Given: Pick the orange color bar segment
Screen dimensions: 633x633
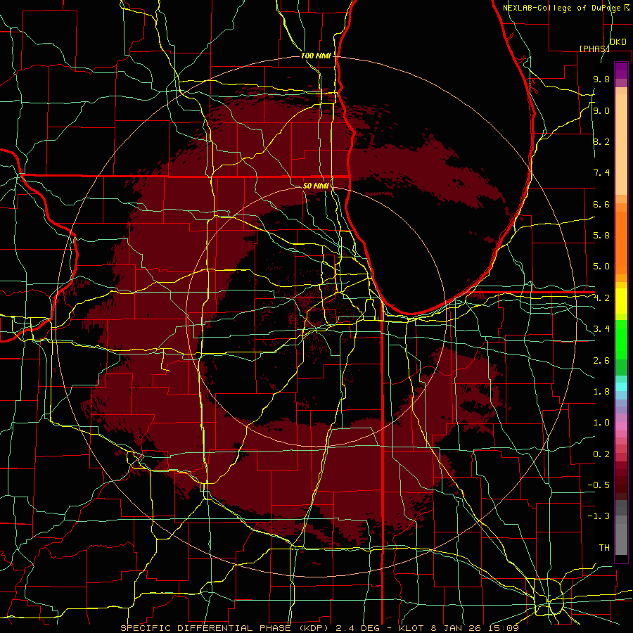Looking at the screenshot, I should pyautogui.click(x=621, y=242).
